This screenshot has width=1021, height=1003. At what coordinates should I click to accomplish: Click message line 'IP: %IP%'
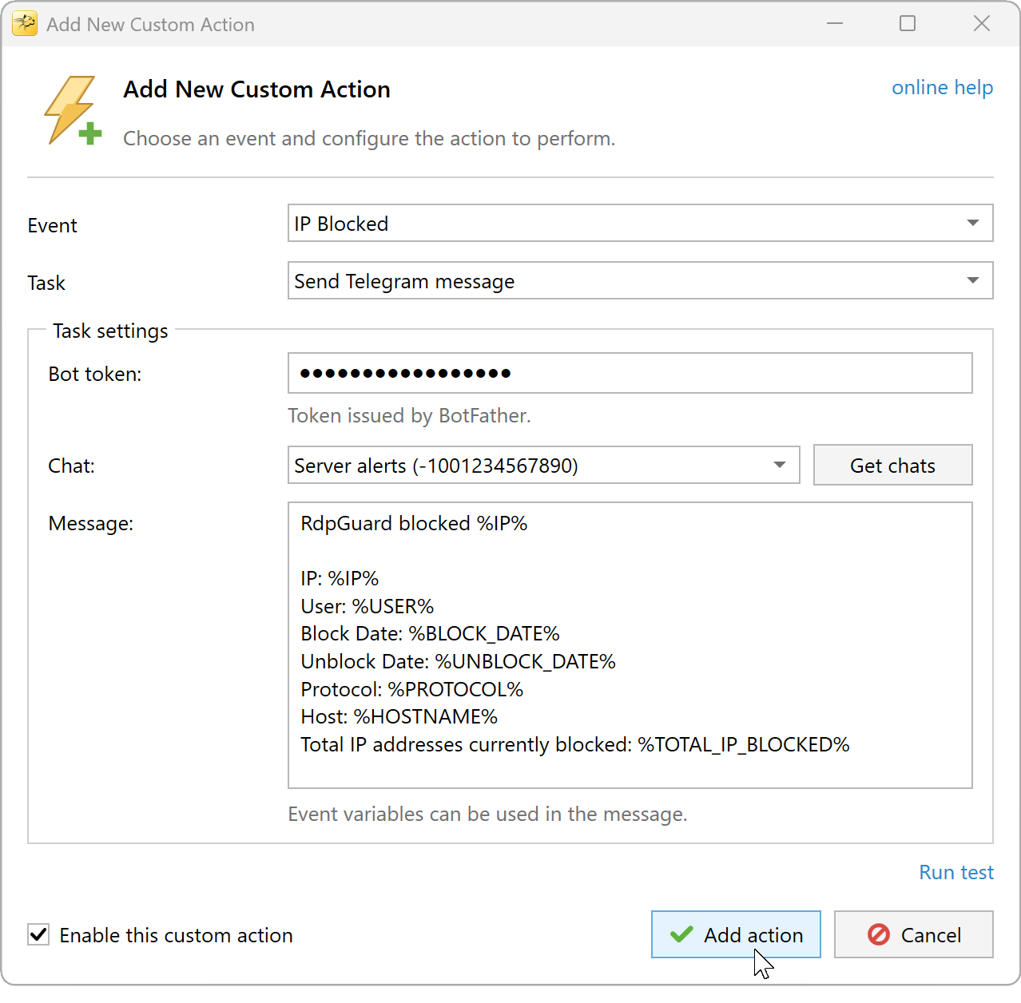(x=340, y=578)
